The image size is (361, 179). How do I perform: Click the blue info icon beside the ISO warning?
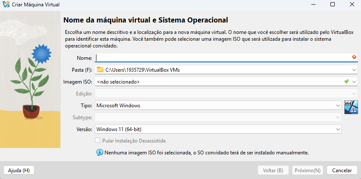click(100, 152)
